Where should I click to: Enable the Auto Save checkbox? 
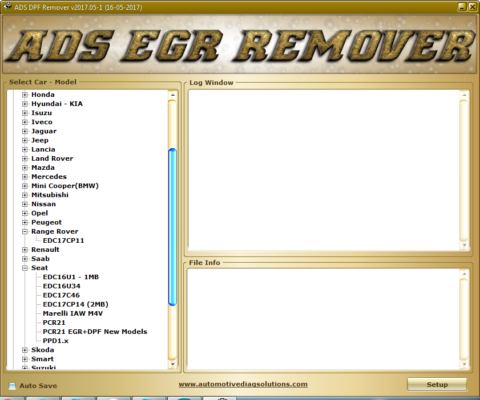point(12,386)
